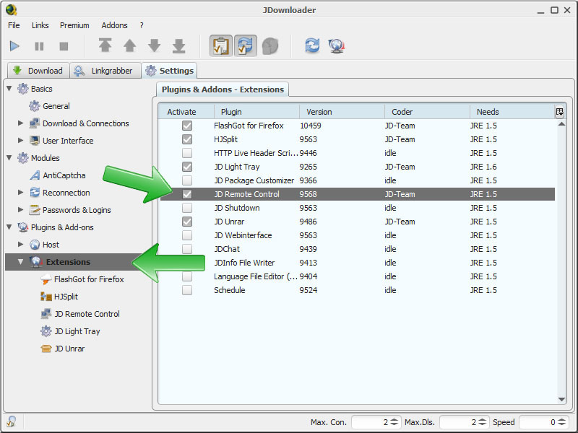Viewport: 578px width, 433px height.
Task: Click the Start downloads play icon
Action: pos(14,46)
